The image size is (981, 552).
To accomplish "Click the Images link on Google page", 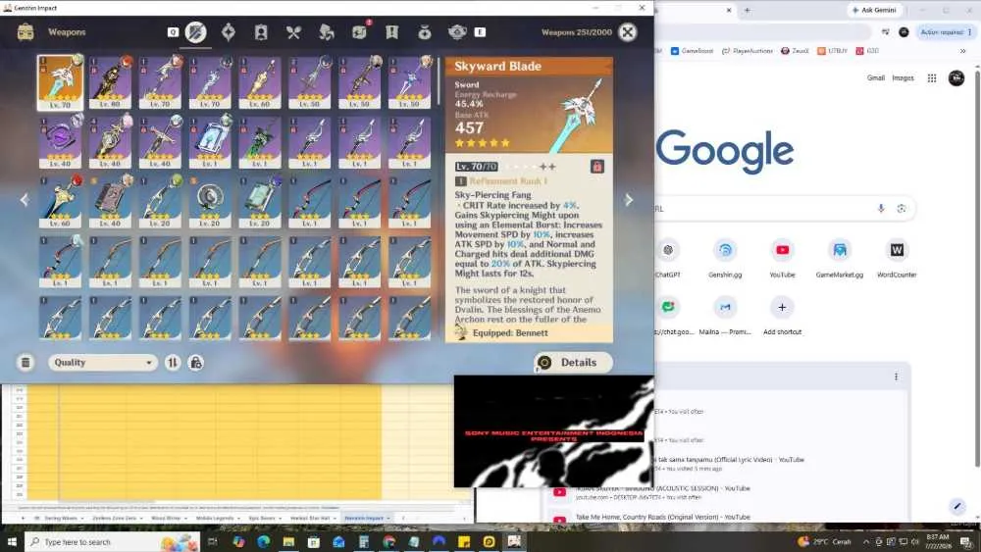I will pyautogui.click(x=903, y=78).
